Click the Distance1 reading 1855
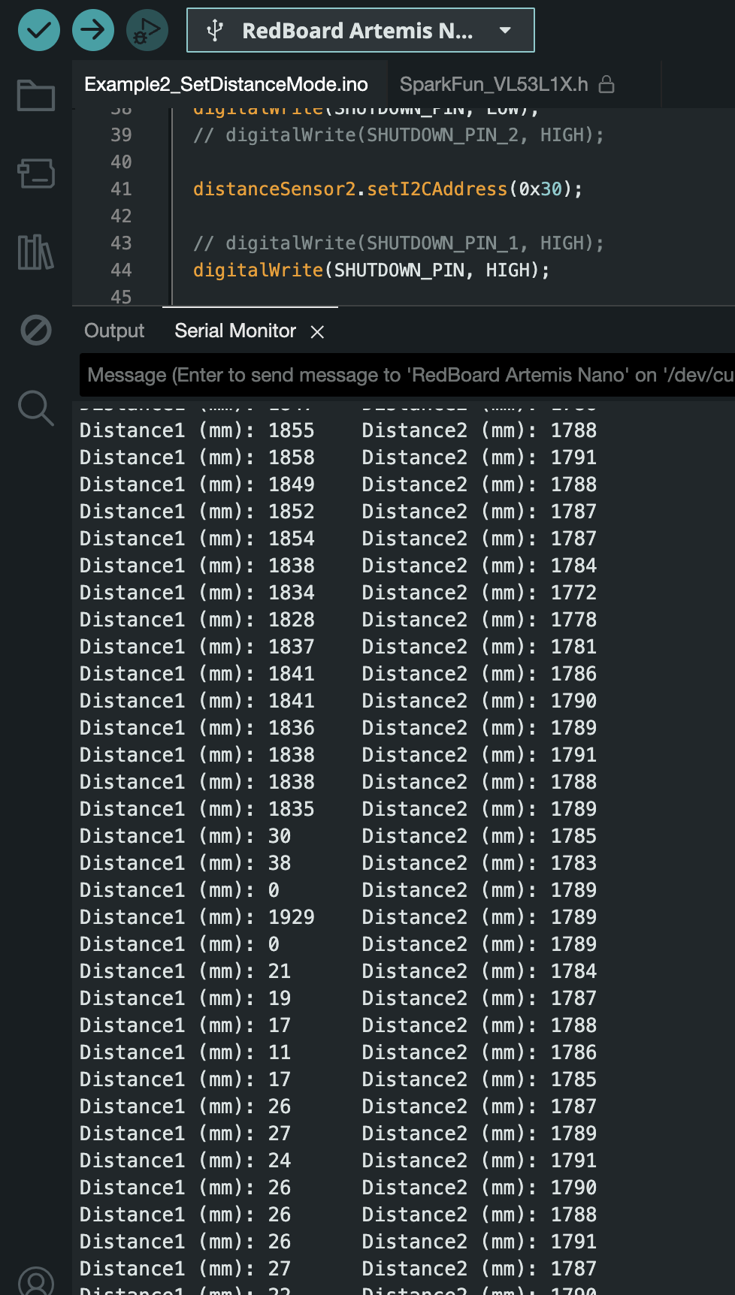735x1295 pixels. click(x=292, y=430)
